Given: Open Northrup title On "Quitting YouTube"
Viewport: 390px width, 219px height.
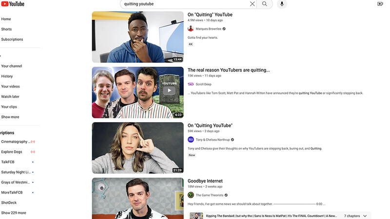Looking at the screenshot, I should coord(210,126).
